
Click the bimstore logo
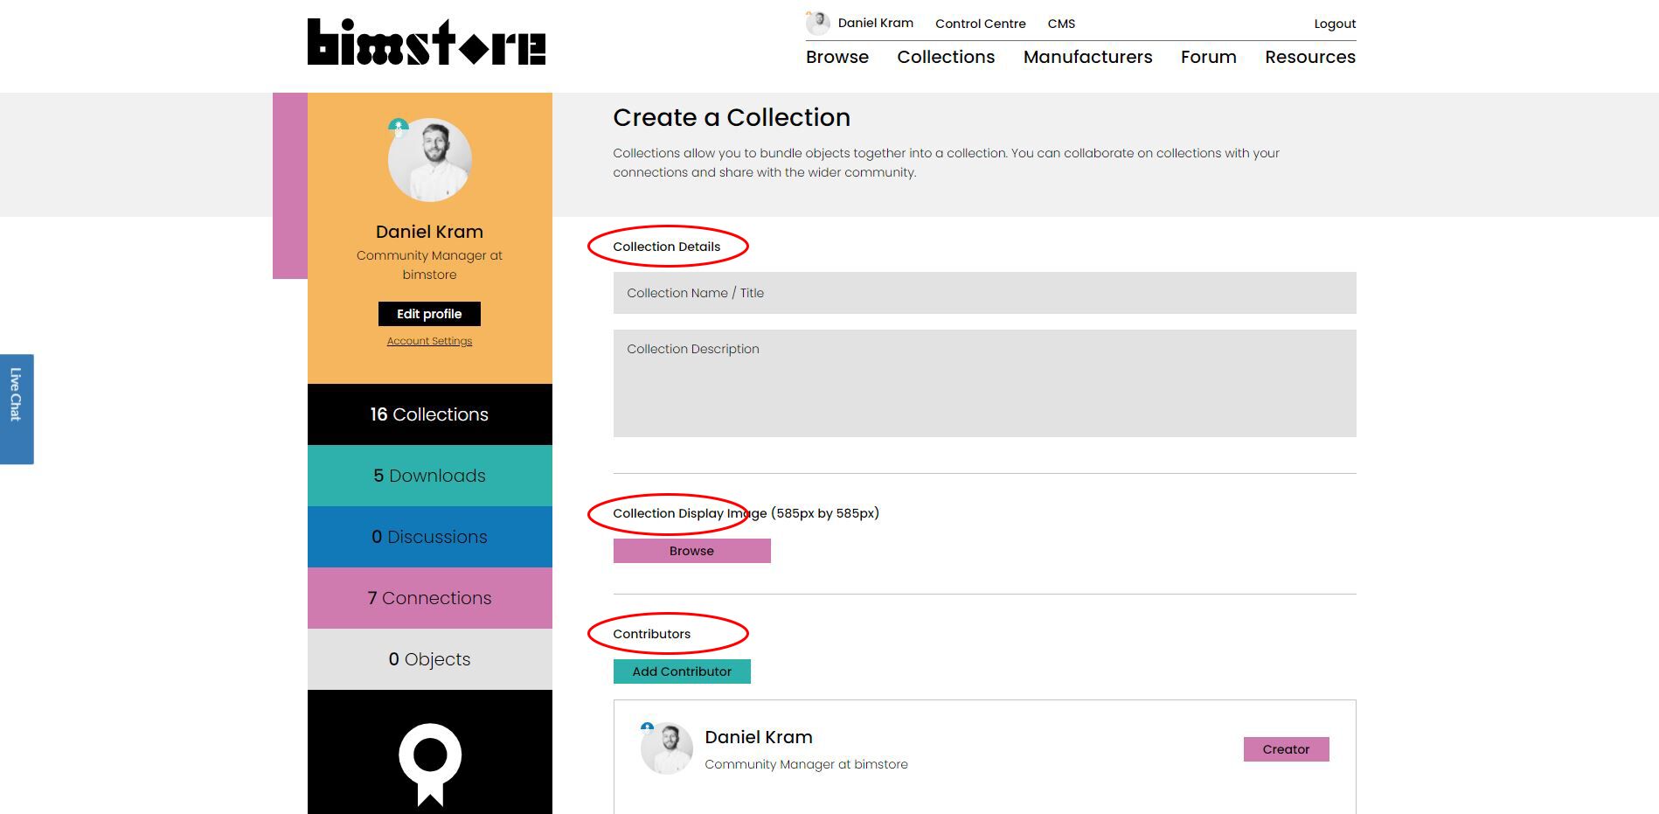coord(427,42)
